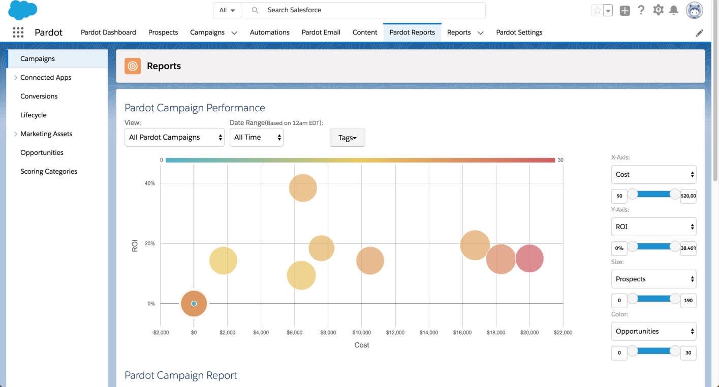719x387 pixels.
Task: Open the Pardot Settings tab
Action: click(x=519, y=32)
